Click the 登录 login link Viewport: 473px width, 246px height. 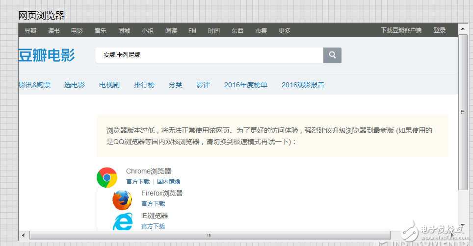[440, 30]
